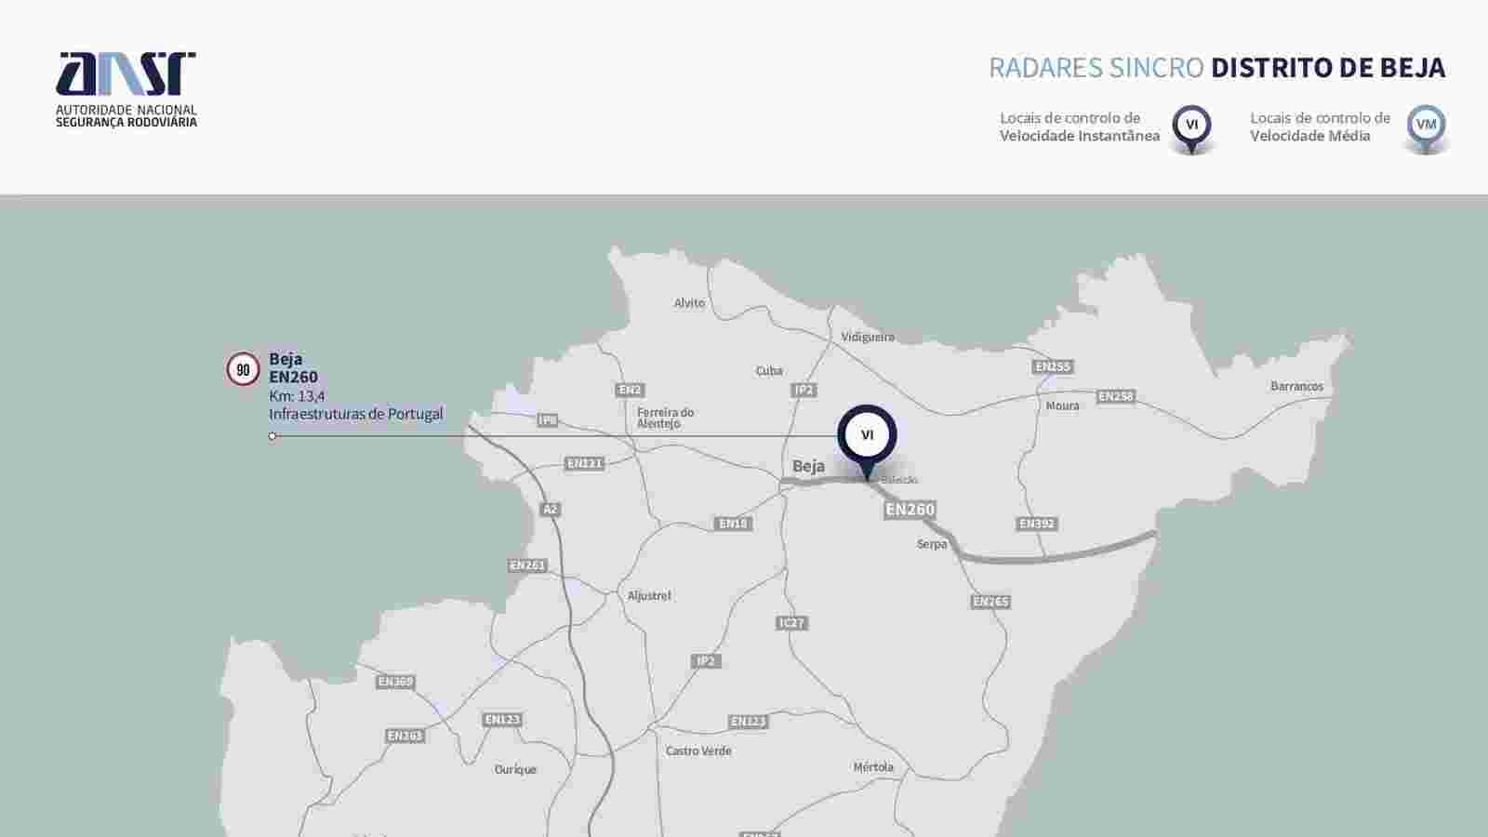
Task: Click the EN123 label near Ourique
Action: (502, 720)
